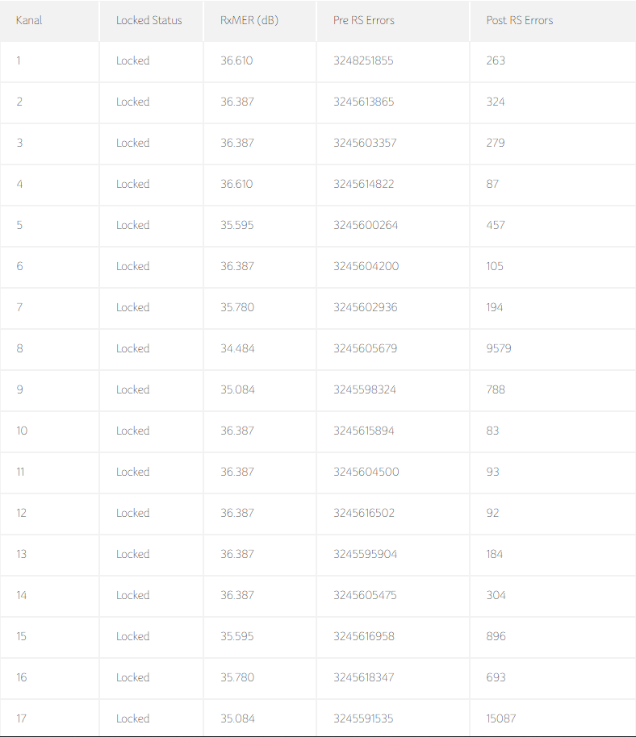Select Post RS Errors value 788

point(496,389)
